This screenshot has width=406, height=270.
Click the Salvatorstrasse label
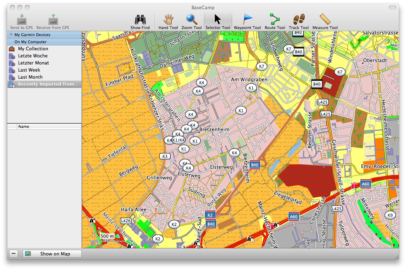pyautogui.click(x=380, y=33)
